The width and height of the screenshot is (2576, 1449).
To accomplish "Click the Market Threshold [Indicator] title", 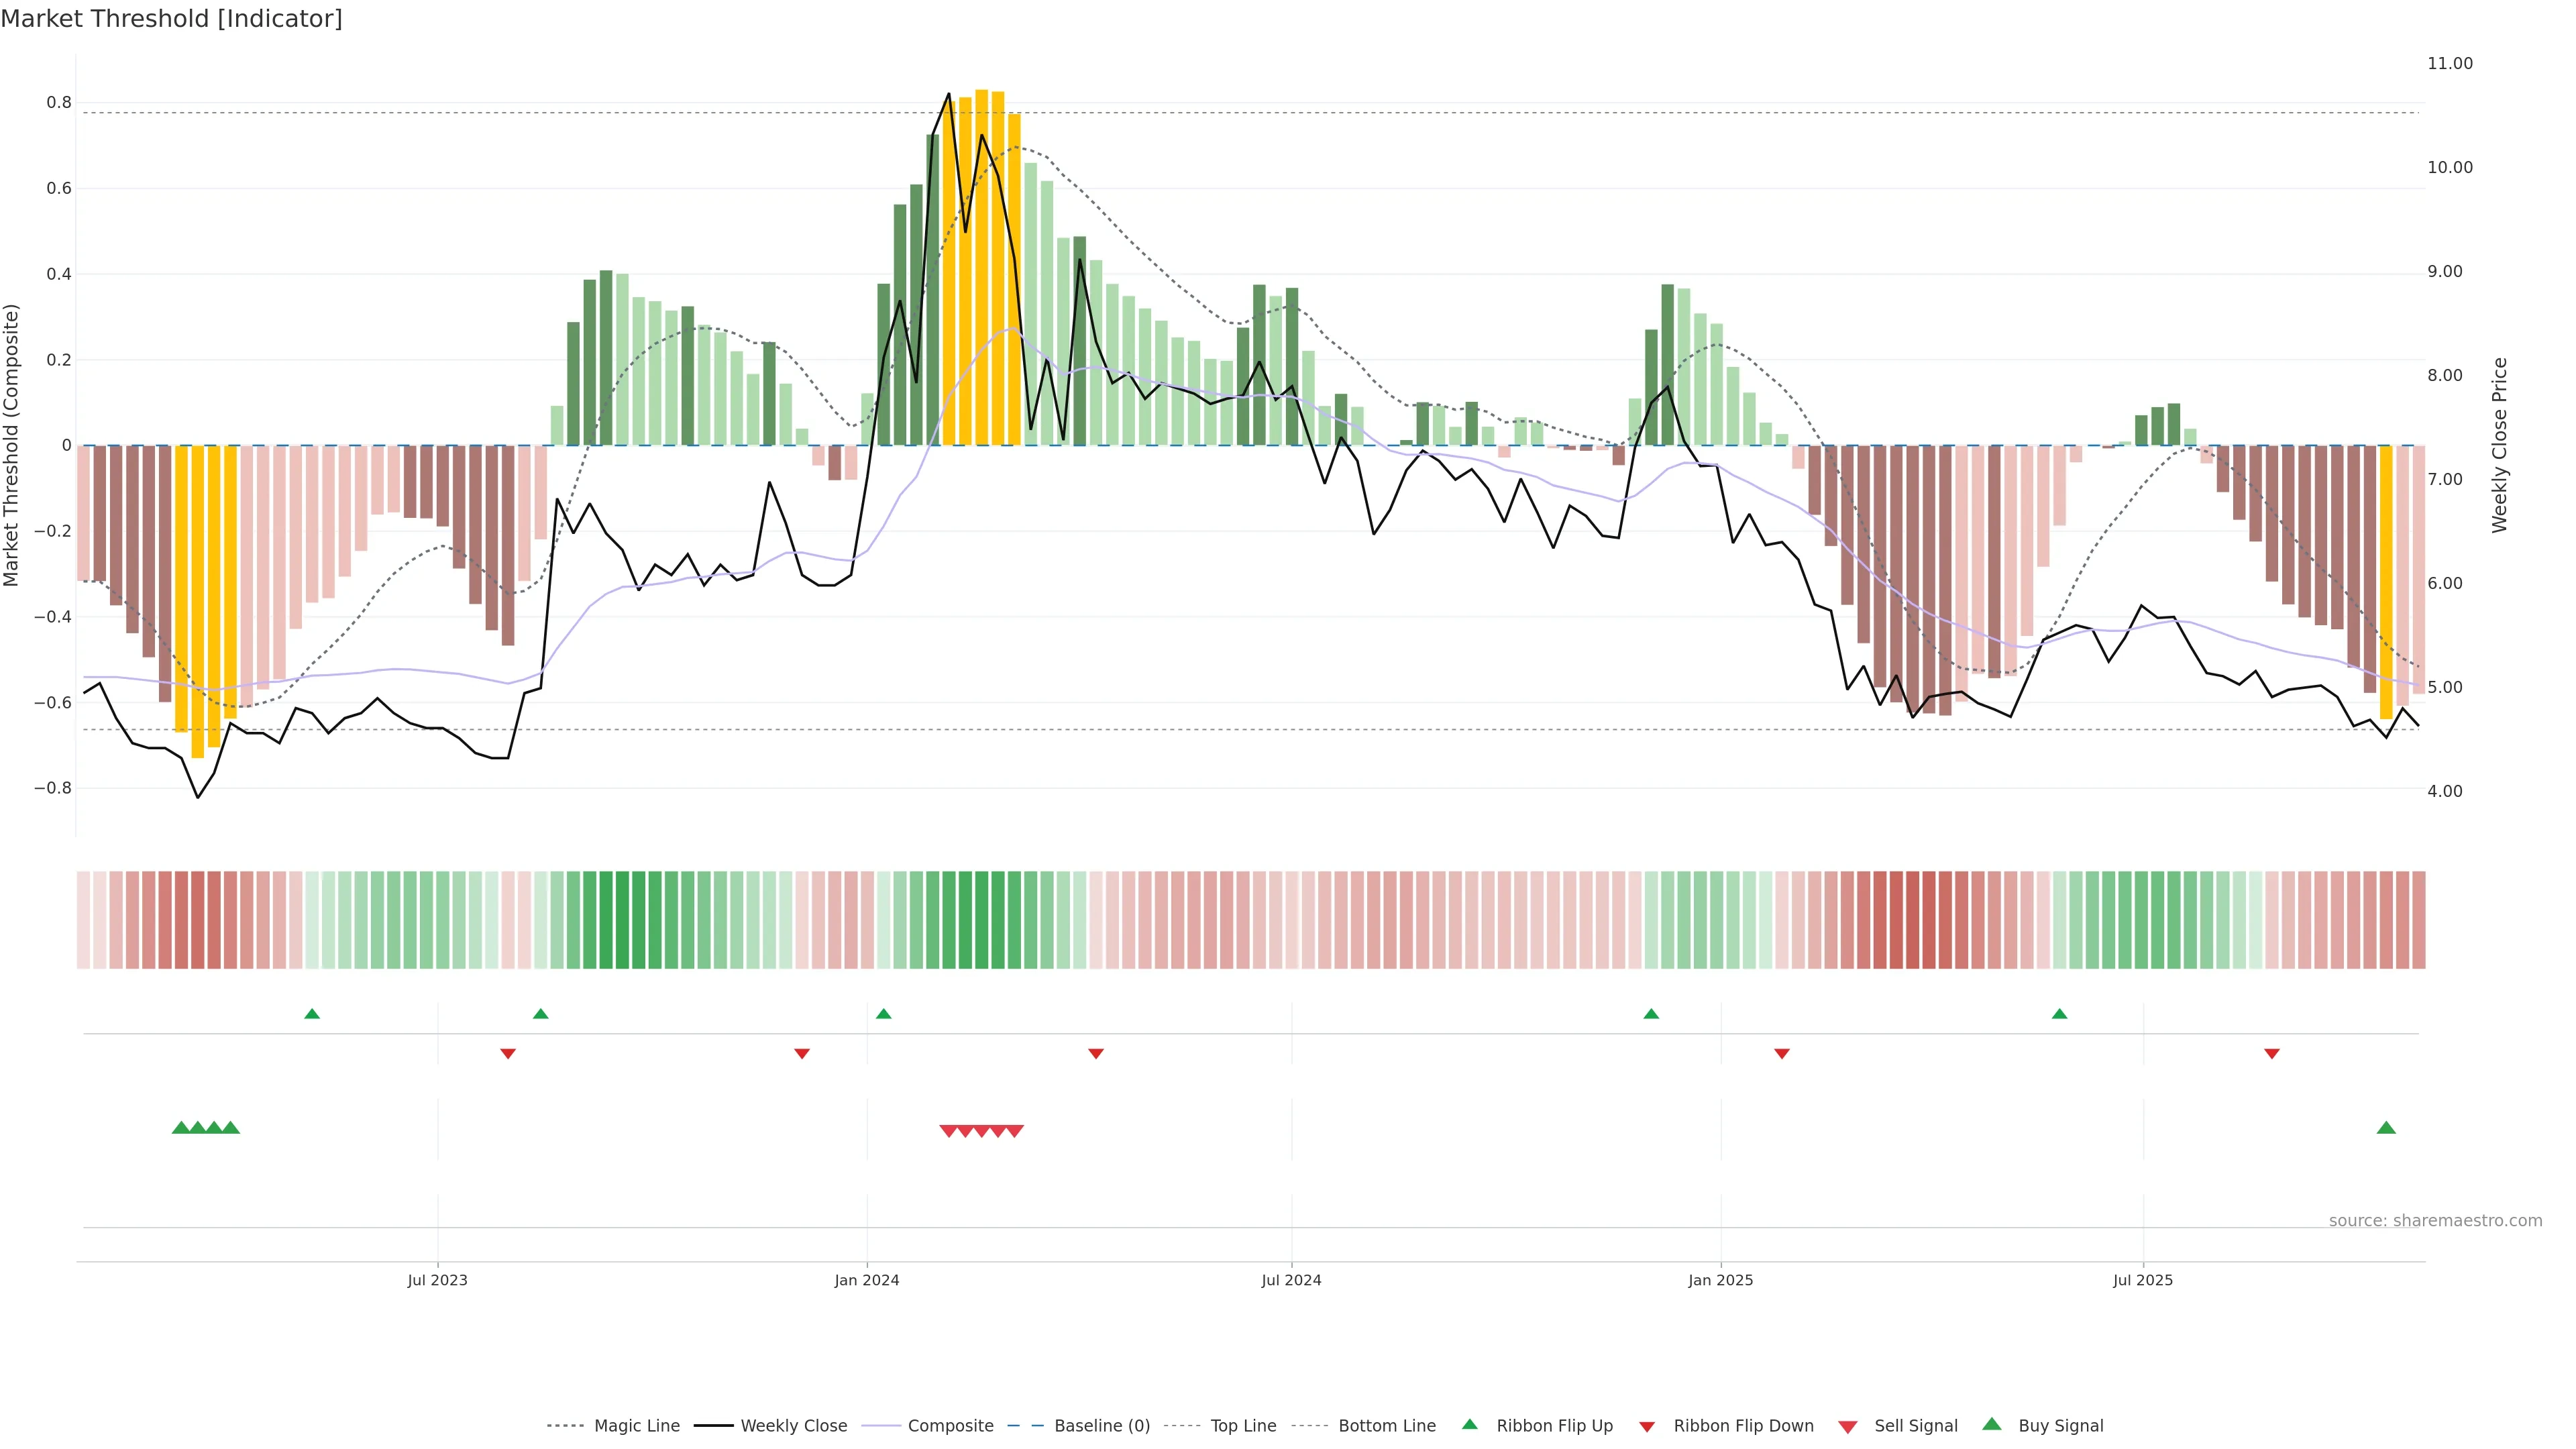I will click(171, 19).
